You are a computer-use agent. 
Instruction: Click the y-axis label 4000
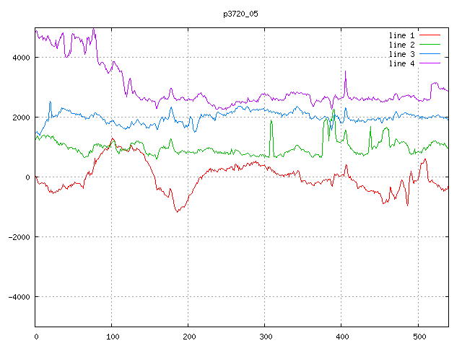[21, 58]
